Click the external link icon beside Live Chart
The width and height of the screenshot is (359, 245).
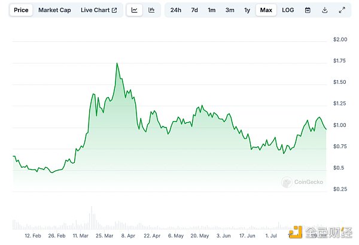pyautogui.click(x=114, y=10)
